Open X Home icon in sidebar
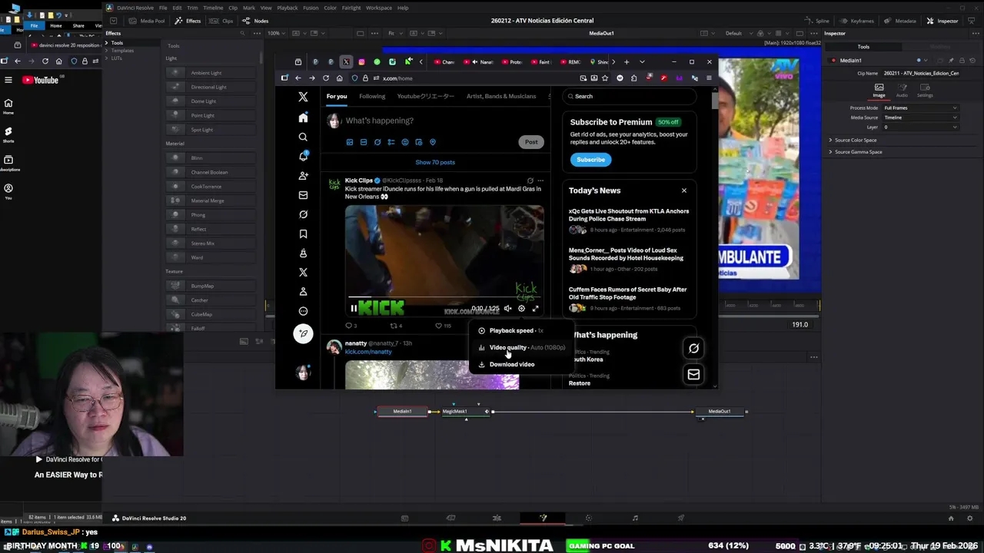The image size is (984, 553). click(x=303, y=118)
